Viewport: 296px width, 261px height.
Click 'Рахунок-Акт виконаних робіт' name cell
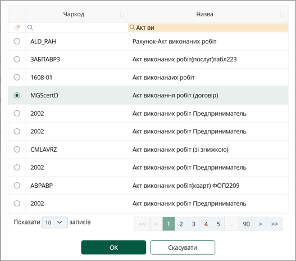click(x=208, y=42)
